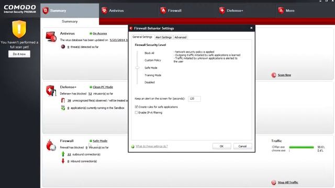Click the red inbound connections arrow

click(x=63, y=161)
